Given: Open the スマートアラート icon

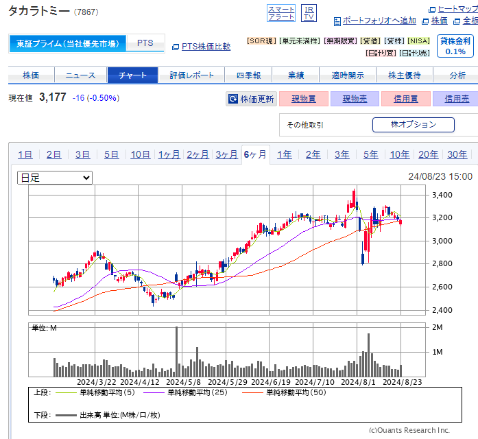Looking at the screenshot, I should click(281, 13).
